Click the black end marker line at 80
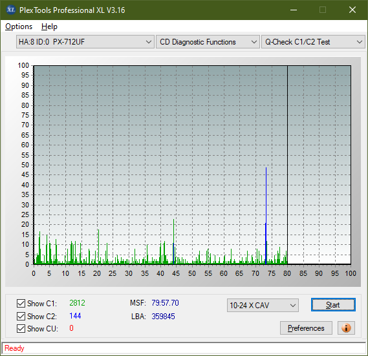Image resolution: width=368 pixels, height=356 pixels. click(x=287, y=165)
